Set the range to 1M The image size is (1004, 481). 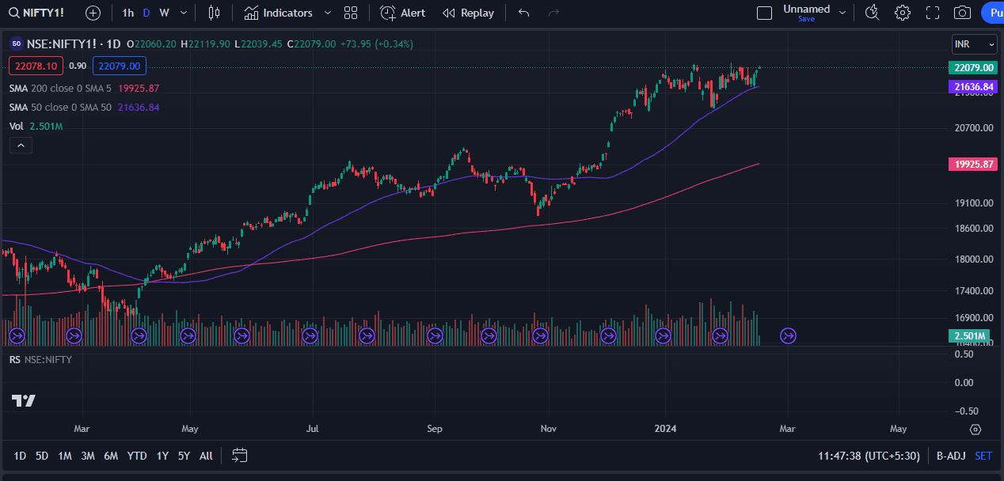65,456
